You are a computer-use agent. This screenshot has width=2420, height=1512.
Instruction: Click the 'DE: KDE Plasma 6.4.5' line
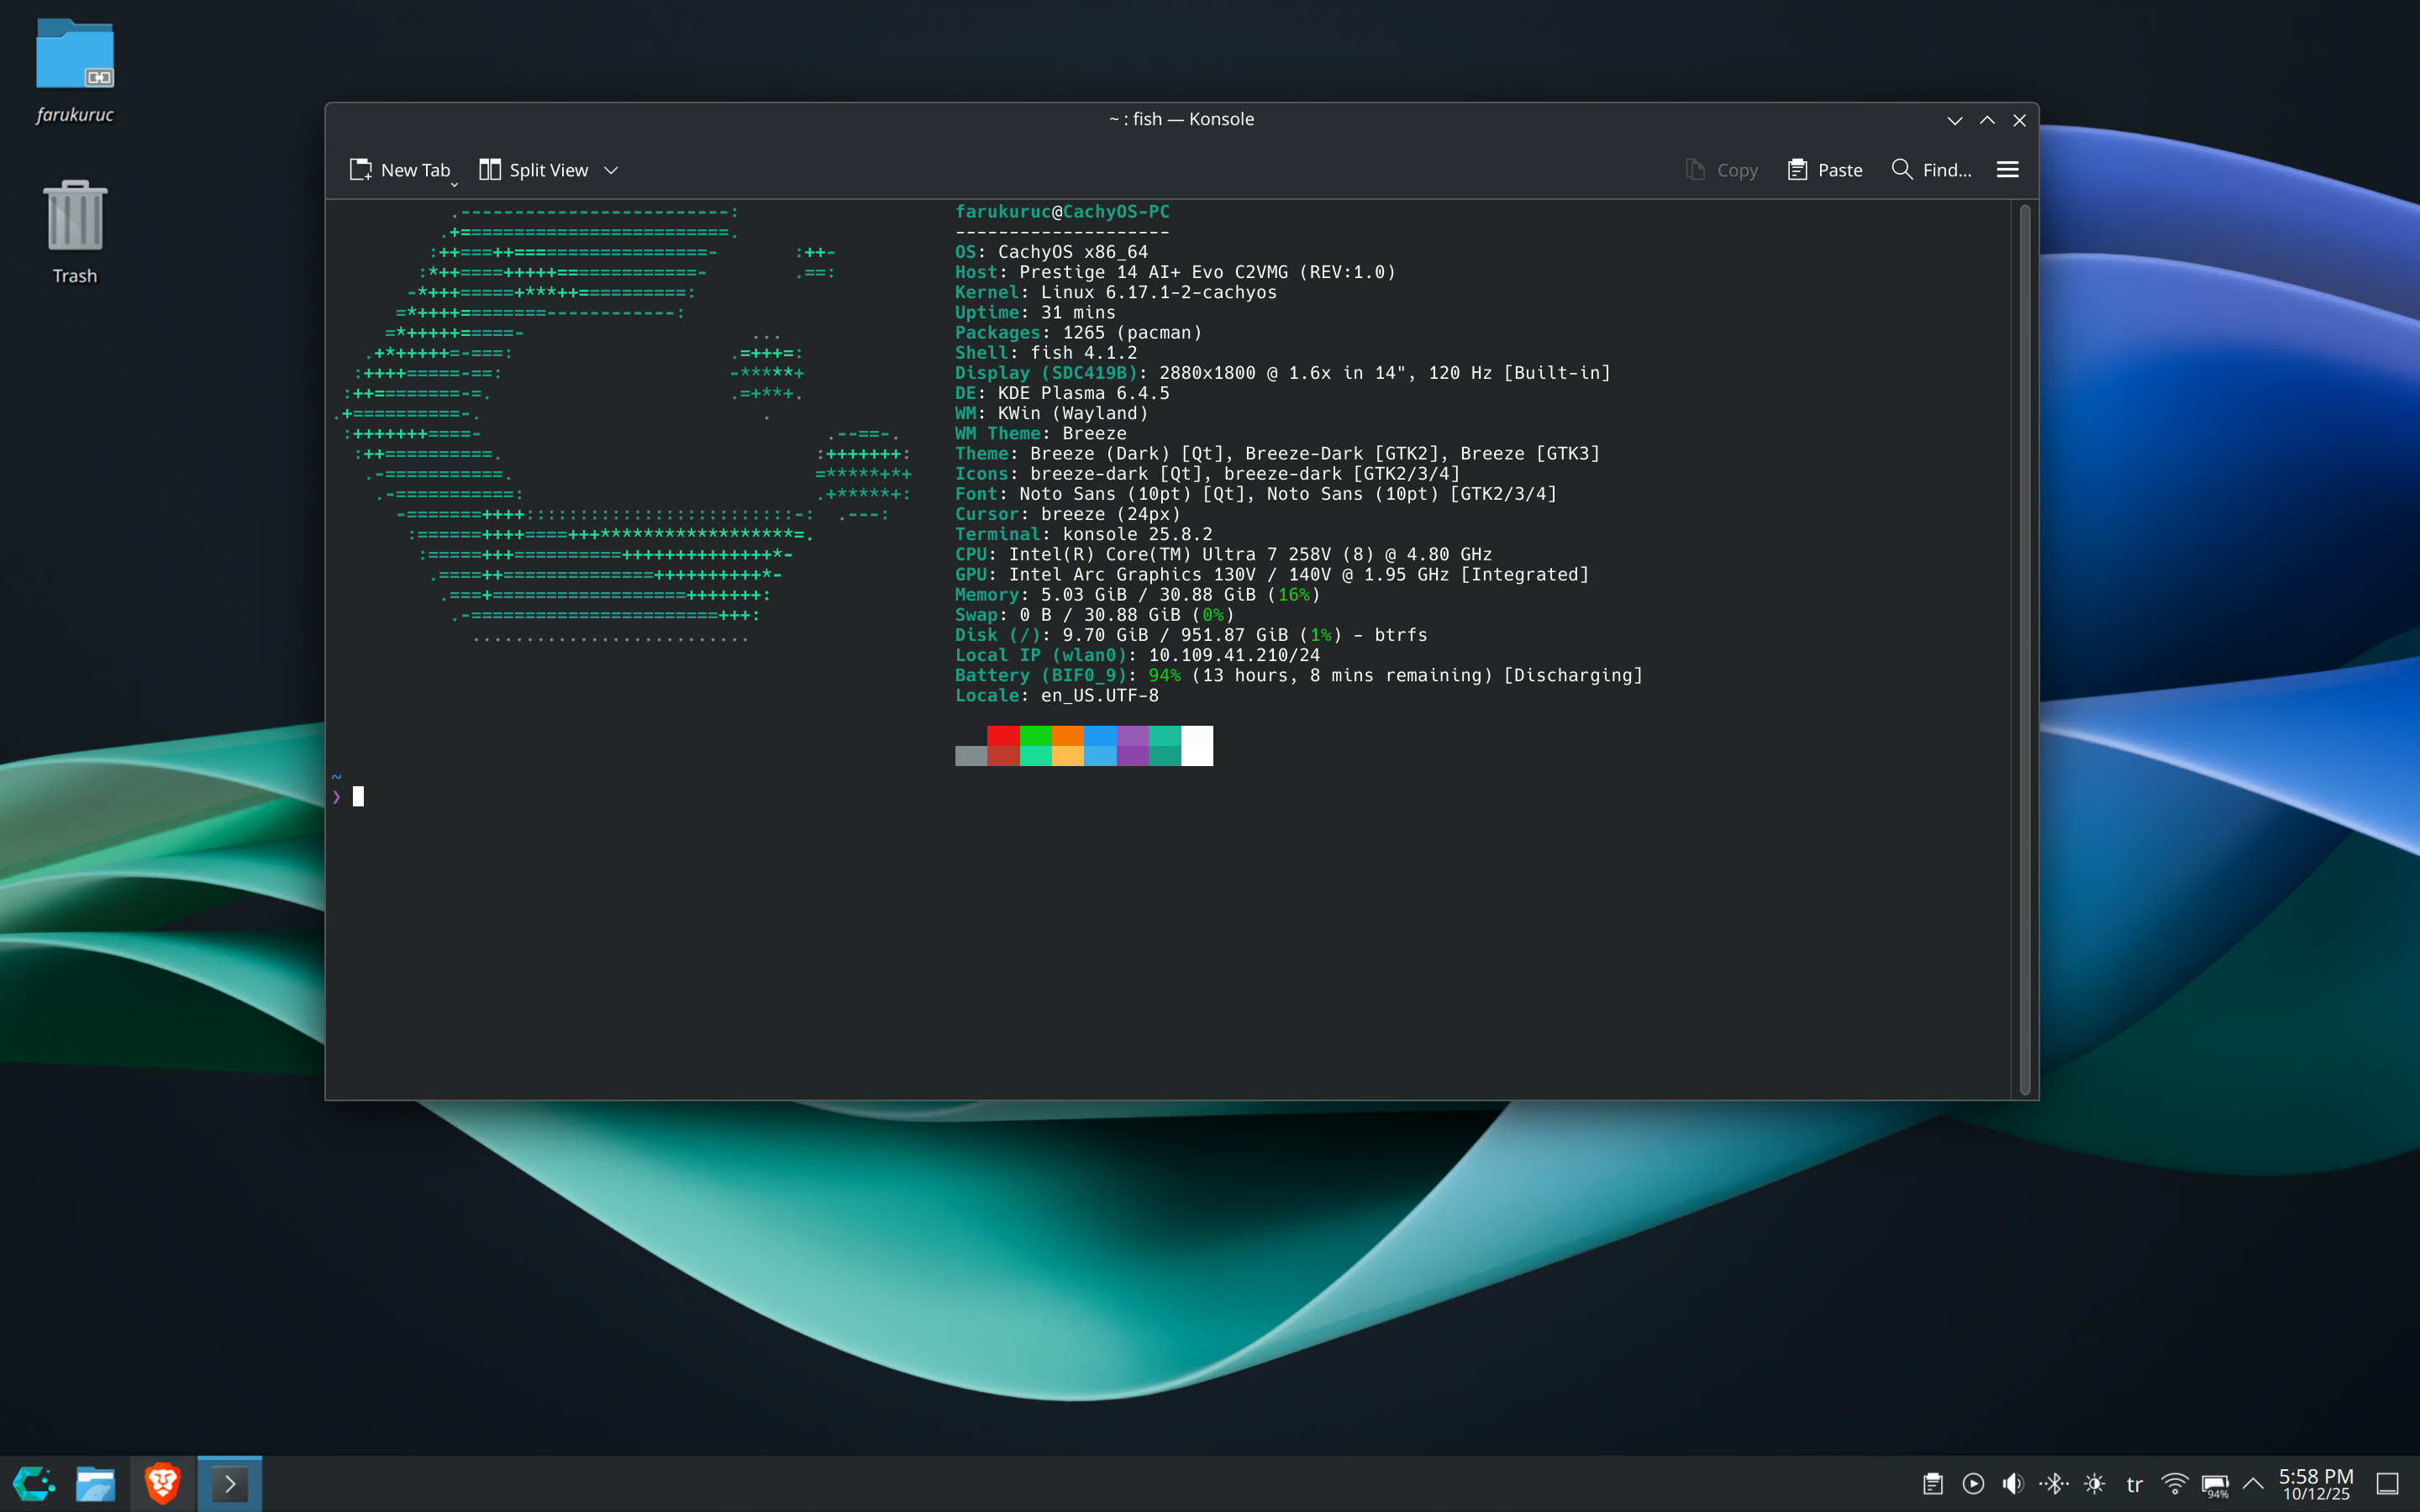[1062, 393]
